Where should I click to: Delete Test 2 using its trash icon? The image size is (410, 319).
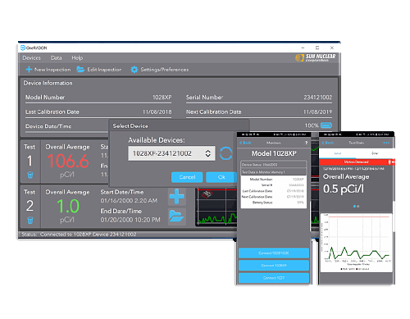(x=30, y=220)
